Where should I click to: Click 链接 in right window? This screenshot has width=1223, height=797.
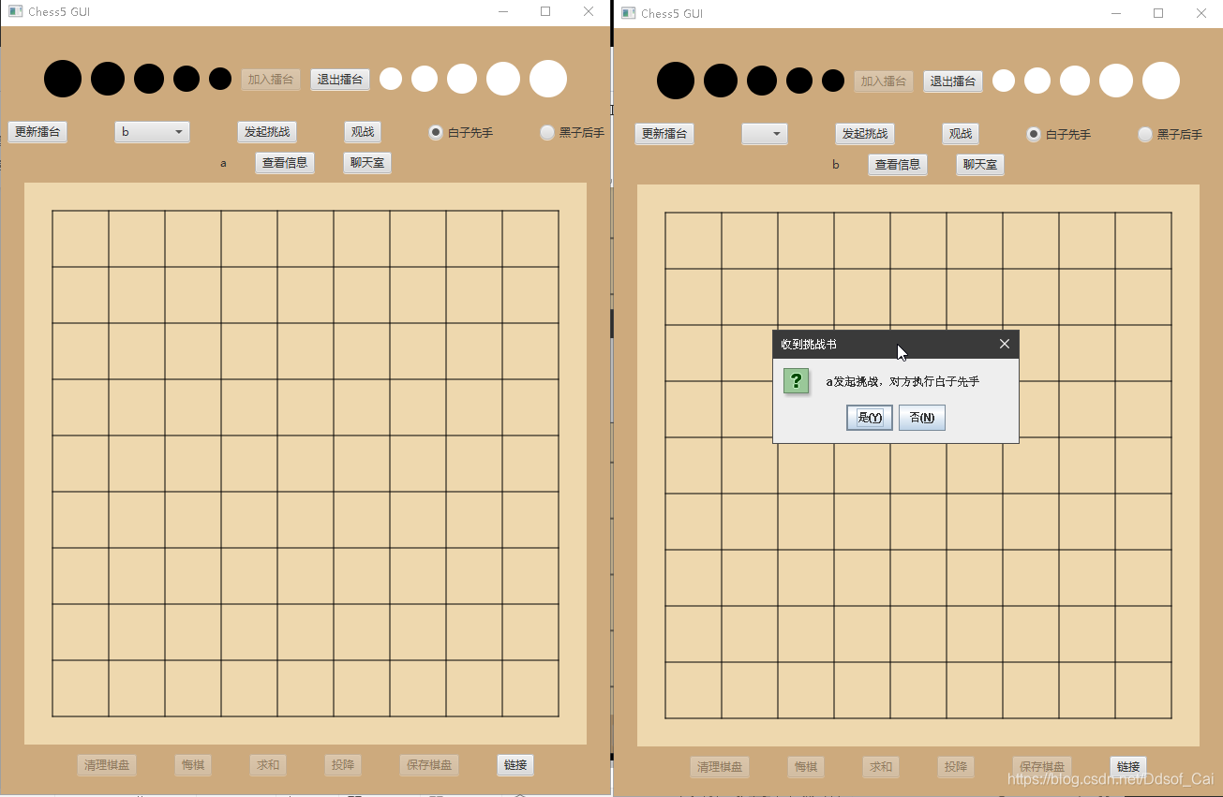(x=1128, y=767)
